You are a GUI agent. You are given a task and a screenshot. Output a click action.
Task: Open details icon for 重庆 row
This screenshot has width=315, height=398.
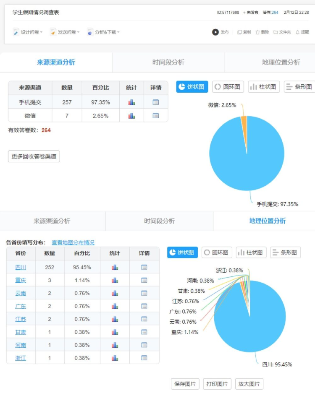[144, 280]
